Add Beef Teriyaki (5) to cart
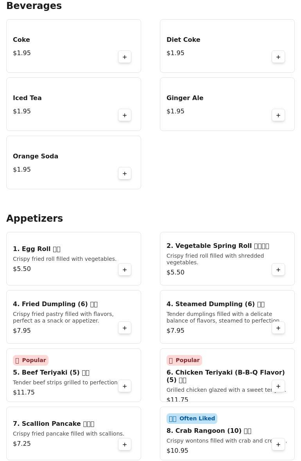The width and height of the screenshot is (301, 461). pyautogui.click(x=125, y=386)
